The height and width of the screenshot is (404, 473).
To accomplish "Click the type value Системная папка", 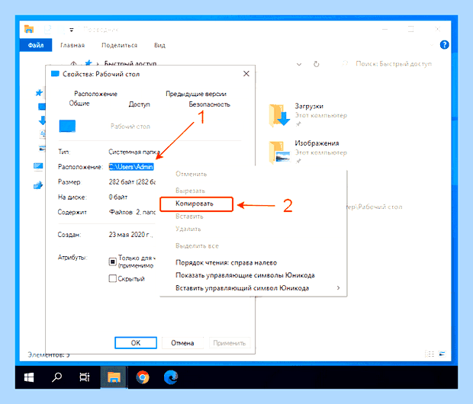I will 134,152.
